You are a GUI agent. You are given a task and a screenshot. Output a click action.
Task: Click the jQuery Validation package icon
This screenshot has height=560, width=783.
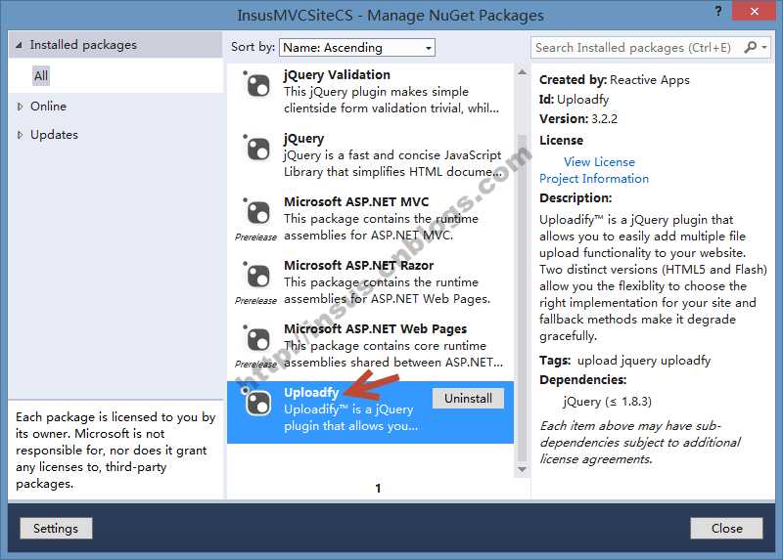tap(257, 85)
